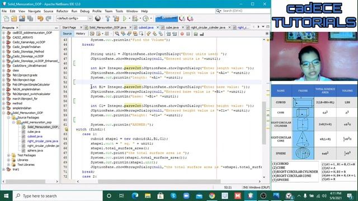Run the project with green play icon
Image resolution: width=358 pixels, height=201 pixels.
coord(125,18)
